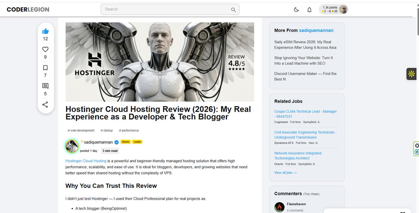
Task: Click the 'Why You Can Trust This Review' heading
Action: [111, 186]
